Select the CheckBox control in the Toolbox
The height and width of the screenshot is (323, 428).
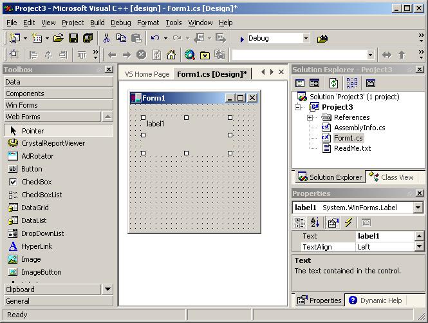tap(36, 182)
